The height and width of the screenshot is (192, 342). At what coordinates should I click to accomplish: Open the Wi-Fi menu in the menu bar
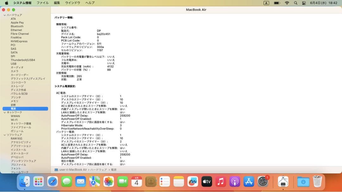287,3
